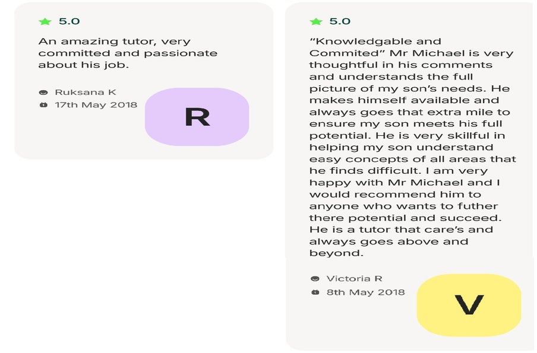Select the "An amazing tutor" review text
The image size is (537, 353).
128,53
